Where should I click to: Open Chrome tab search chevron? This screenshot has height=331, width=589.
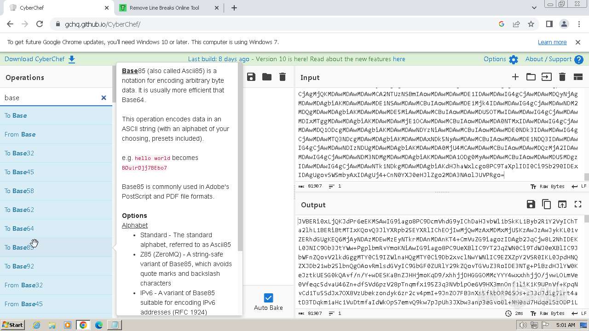coord(534,8)
